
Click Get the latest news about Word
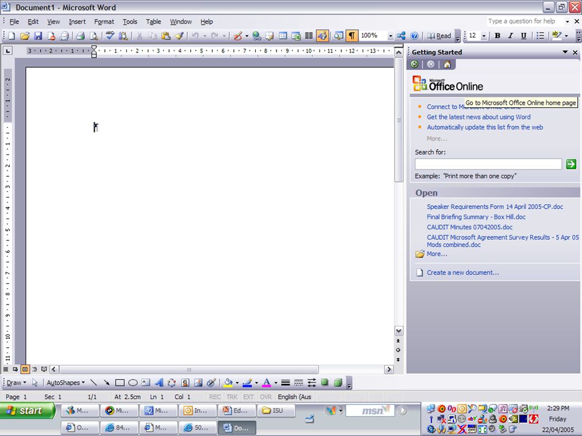click(478, 117)
